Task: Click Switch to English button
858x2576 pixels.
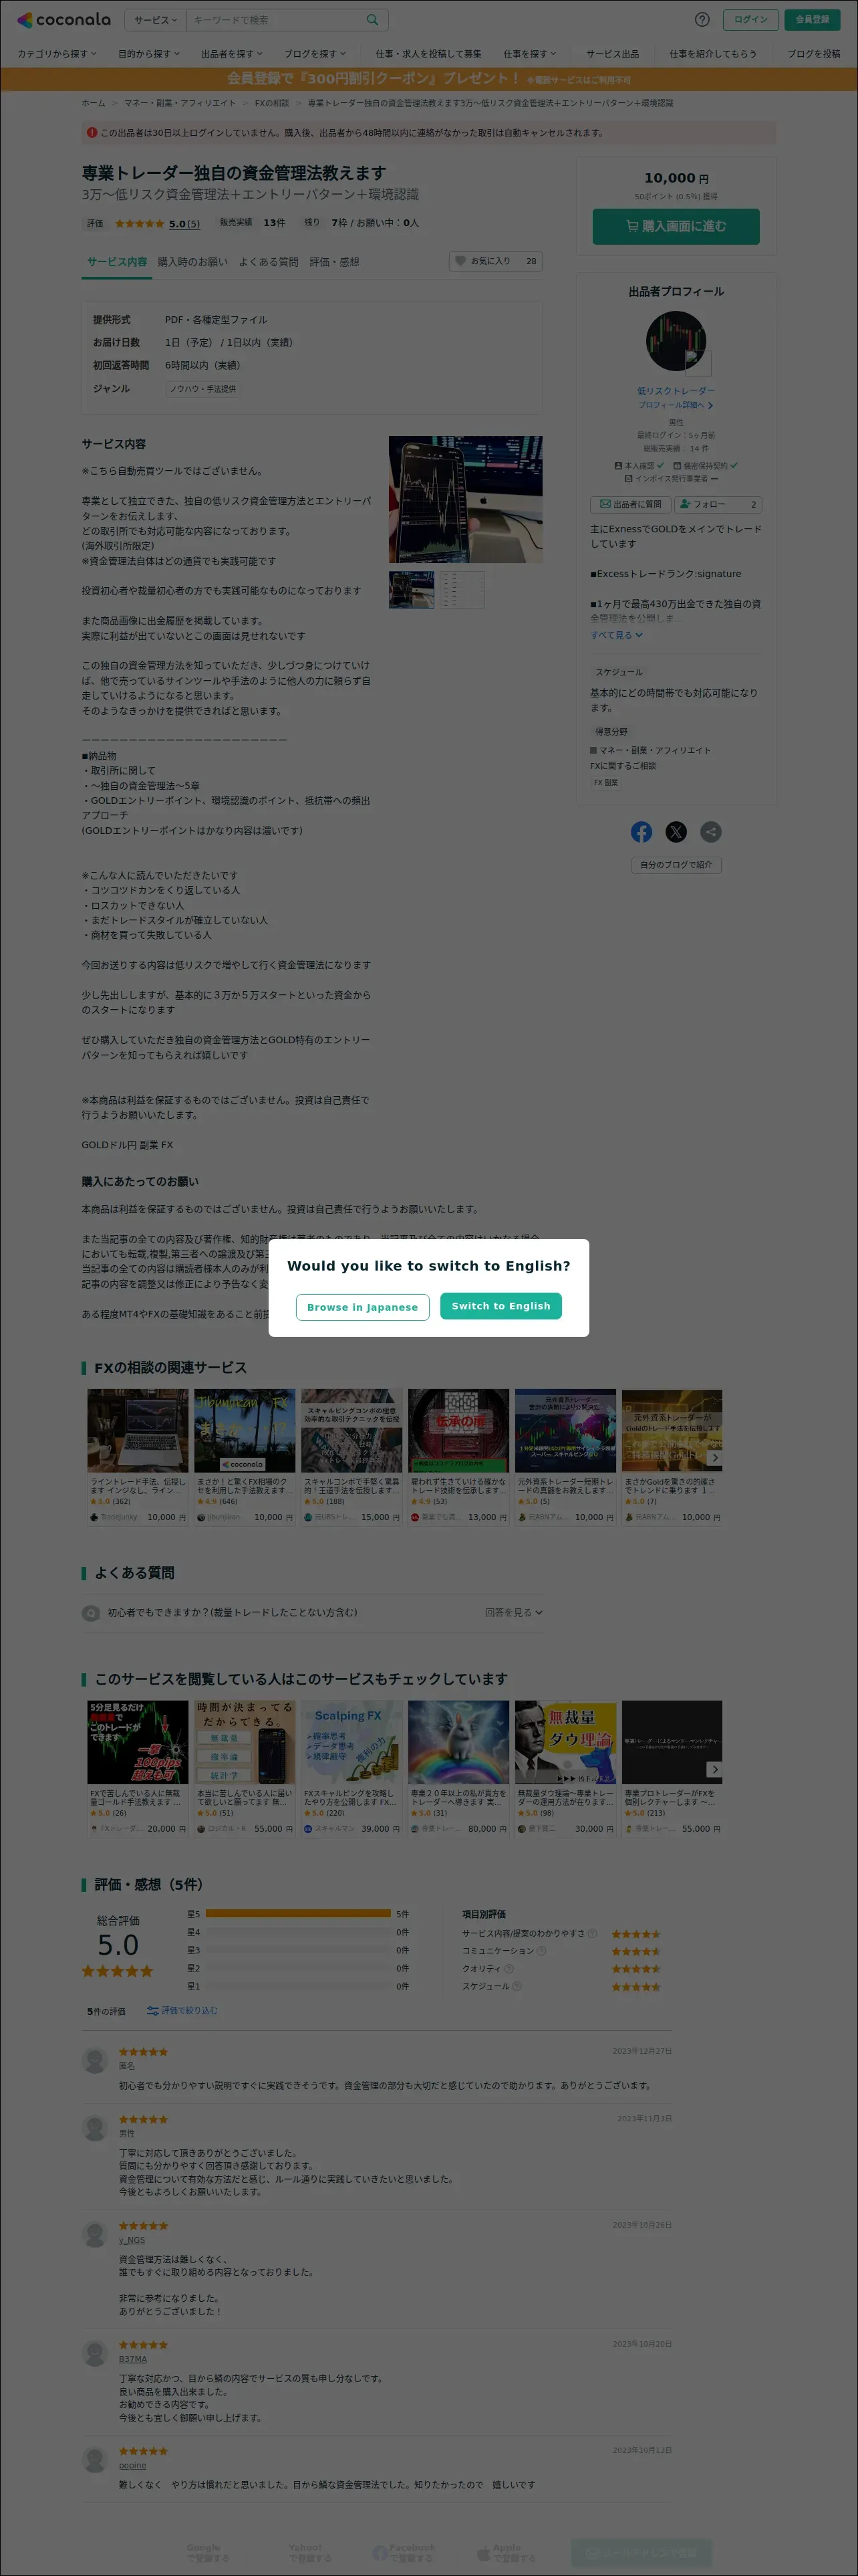Action: [x=500, y=1306]
